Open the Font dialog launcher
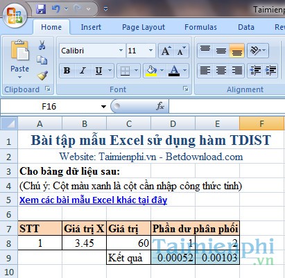 [x=186, y=89]
